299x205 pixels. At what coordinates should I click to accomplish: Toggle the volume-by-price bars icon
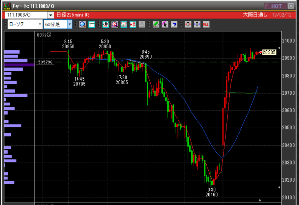(124, 24)
